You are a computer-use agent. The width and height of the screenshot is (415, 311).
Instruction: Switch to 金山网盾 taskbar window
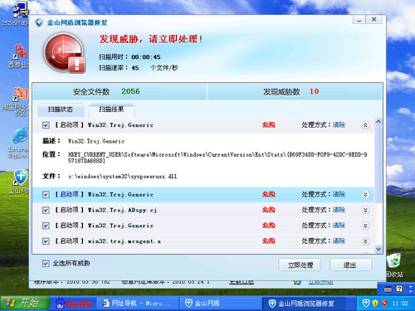(221, 304)
